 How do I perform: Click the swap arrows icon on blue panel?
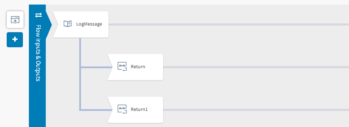tap(38, 15)
